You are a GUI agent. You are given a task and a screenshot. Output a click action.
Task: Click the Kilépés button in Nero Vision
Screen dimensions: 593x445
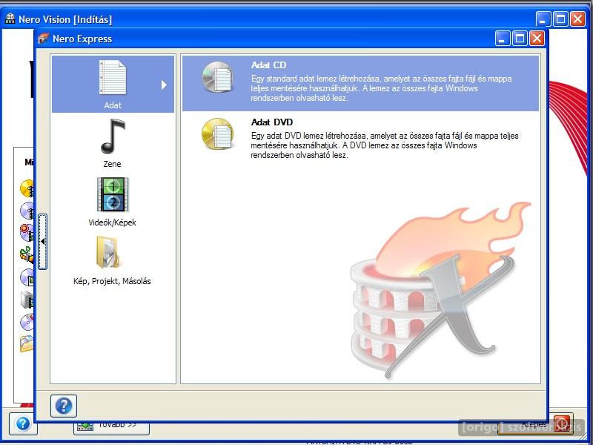point(535,425)
